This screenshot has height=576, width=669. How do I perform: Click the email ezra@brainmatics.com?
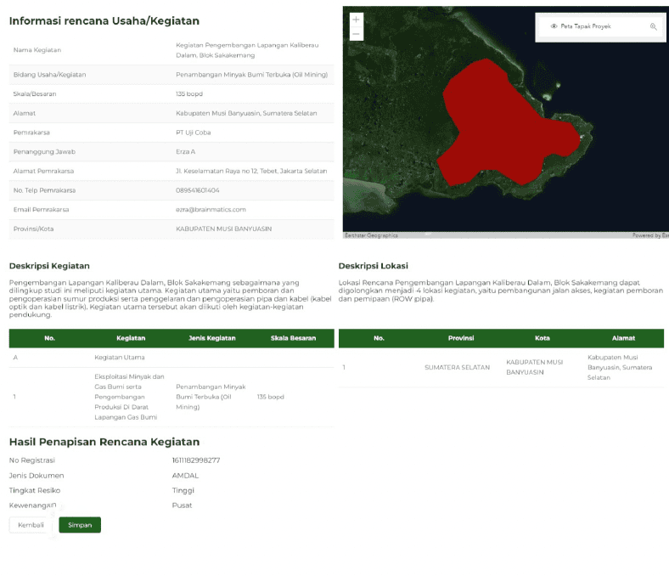click(211, 209)
